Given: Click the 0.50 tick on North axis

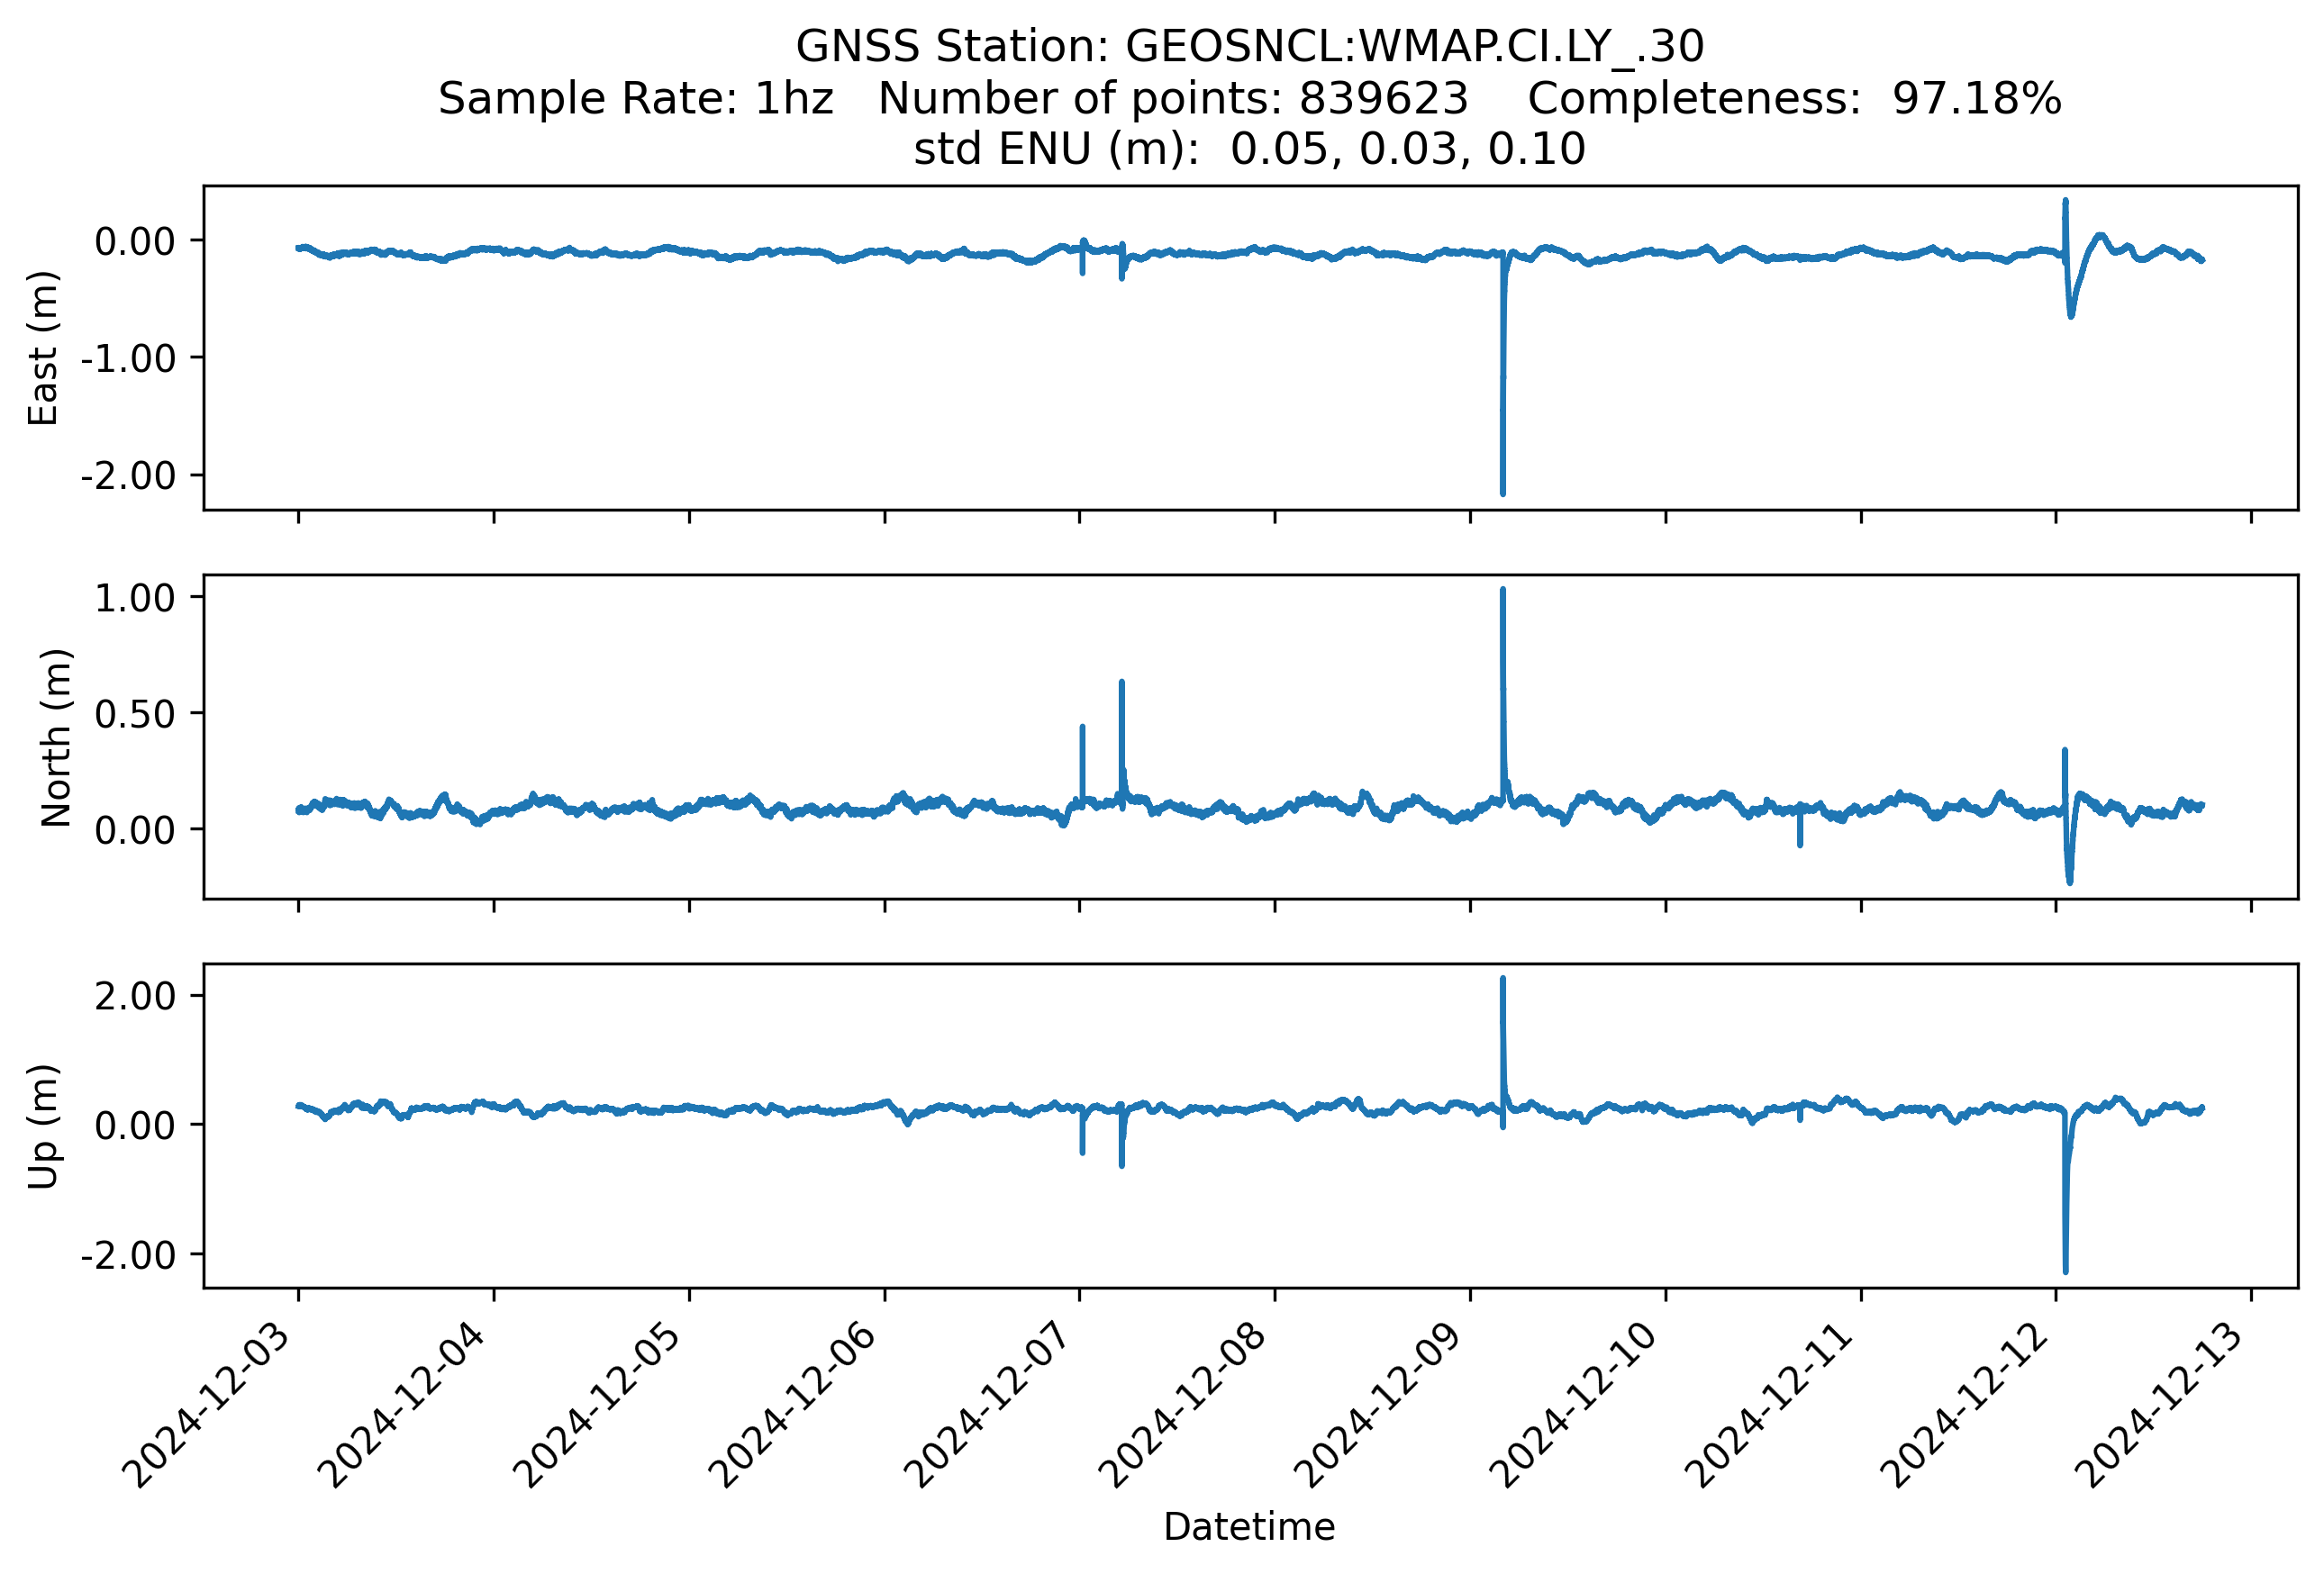Looking at the screenshot, I should coord(134,713).
